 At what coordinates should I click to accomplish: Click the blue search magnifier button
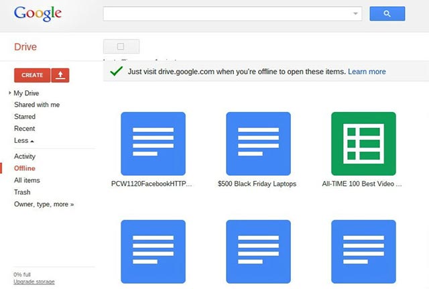coord(387,13)
